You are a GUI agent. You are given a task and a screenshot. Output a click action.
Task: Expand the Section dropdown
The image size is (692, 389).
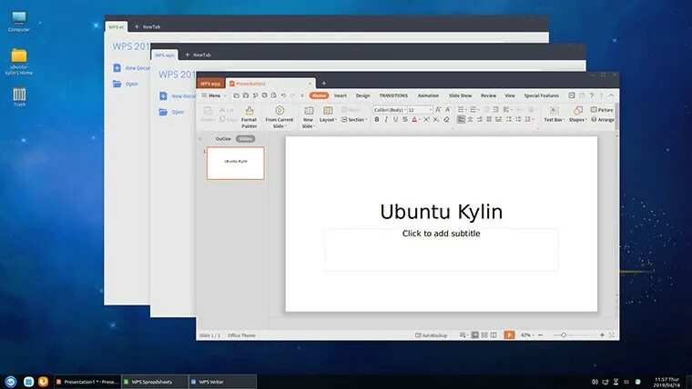click(x=354, y=119)
